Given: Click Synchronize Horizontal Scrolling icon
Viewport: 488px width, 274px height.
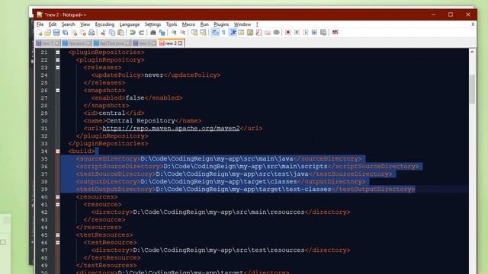Looking at the screenshot, I should (204, 33).
